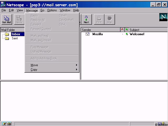Viewport: 168px width, 126px height.
Task: Go to Next unread message button
Action: (86, 19)
